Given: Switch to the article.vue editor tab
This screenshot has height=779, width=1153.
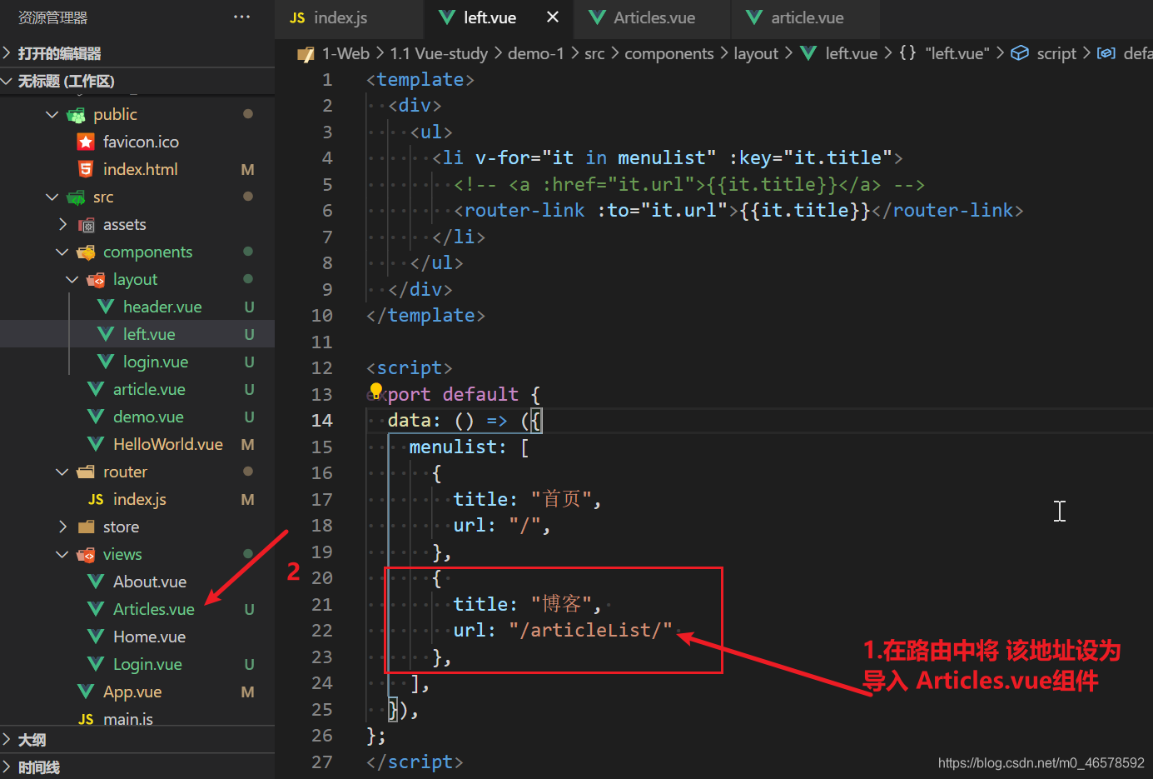Looking at the screenshot, I should tap(807, 17).
